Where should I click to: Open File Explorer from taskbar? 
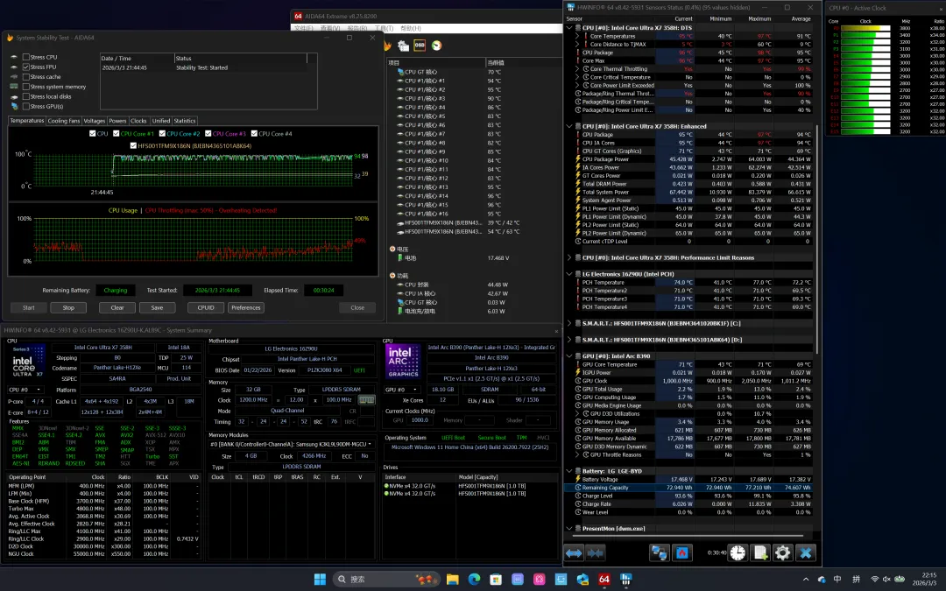click(x=453, y=579)
